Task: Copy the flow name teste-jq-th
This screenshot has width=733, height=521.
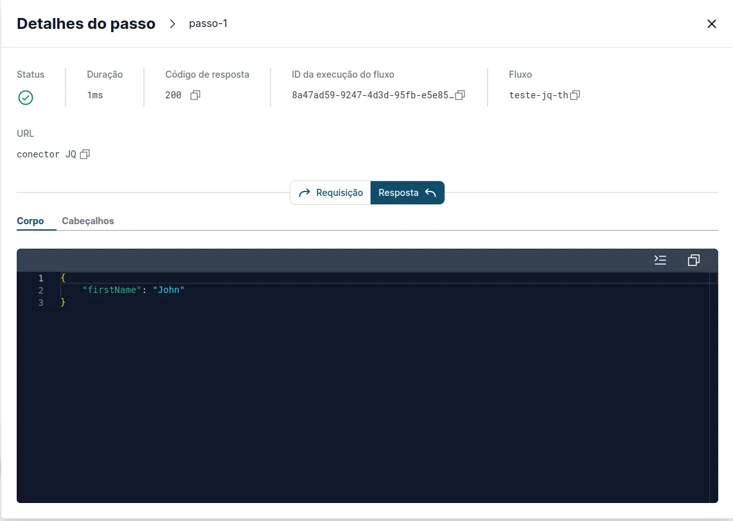Action: [x=575, y=95]
